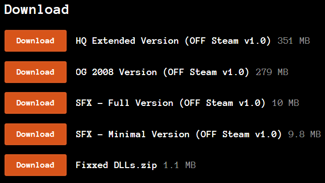Click the 279 MB file size label
325x183 pixels.
[x=272, y=72]
